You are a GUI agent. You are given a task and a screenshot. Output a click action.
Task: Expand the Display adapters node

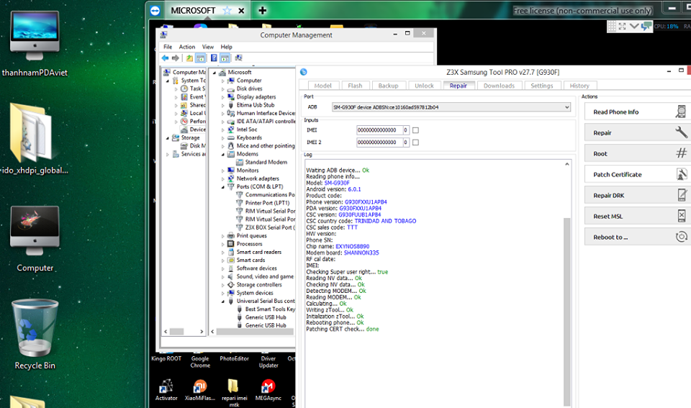click(x=223, y=97)
